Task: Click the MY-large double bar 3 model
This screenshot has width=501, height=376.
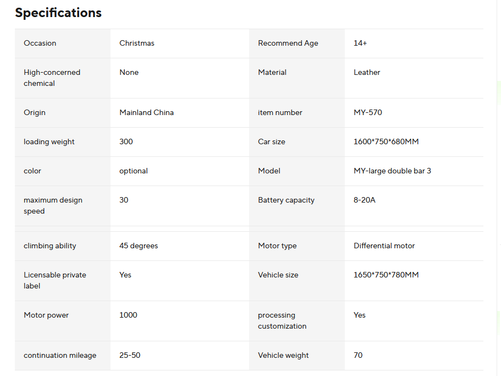Action: click(392, 171)
